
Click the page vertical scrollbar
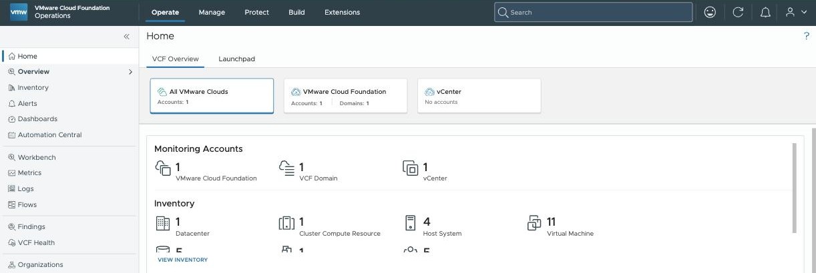[x=813, y=200]
